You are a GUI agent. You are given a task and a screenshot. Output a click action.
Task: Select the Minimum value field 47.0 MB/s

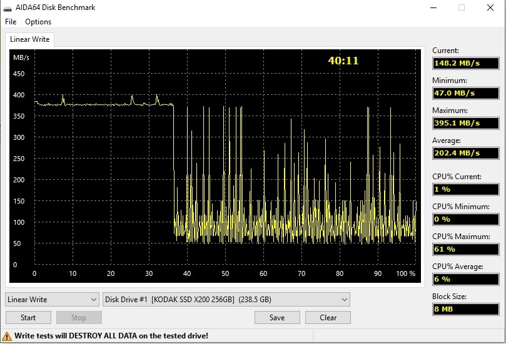[465, 93]
